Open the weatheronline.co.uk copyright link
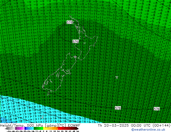This screenshot has width=171, height=132. pos(148,130)
